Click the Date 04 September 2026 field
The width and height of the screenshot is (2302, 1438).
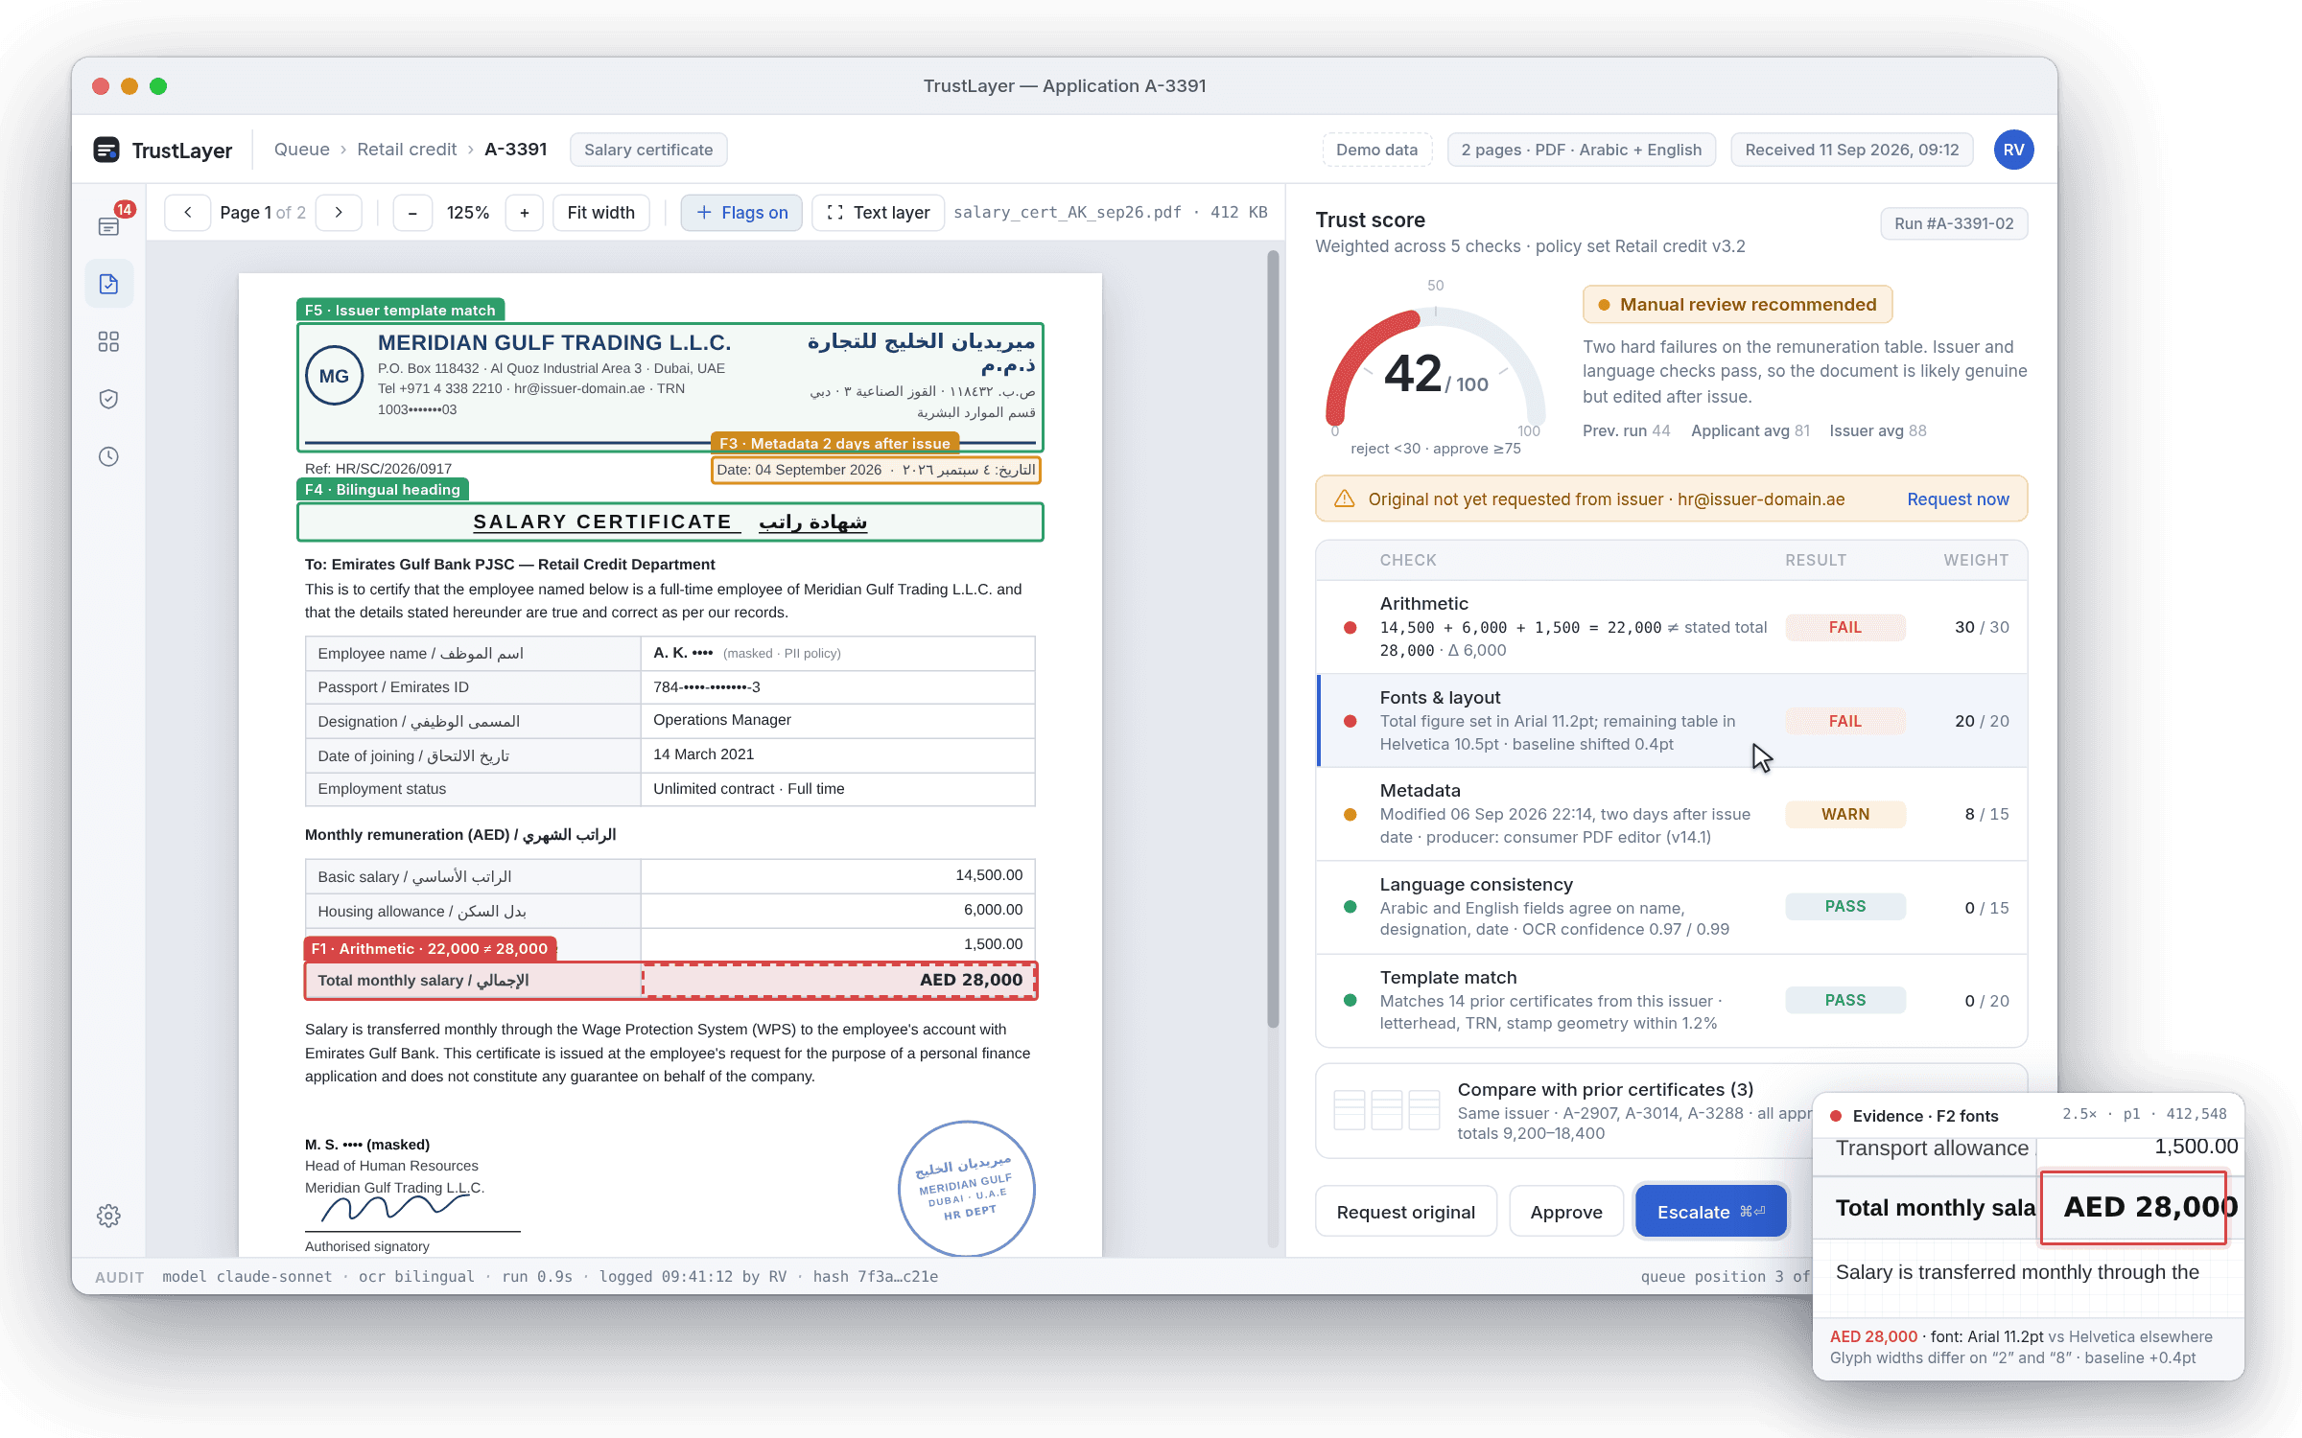pyautogui.click(x=877, y=470)
